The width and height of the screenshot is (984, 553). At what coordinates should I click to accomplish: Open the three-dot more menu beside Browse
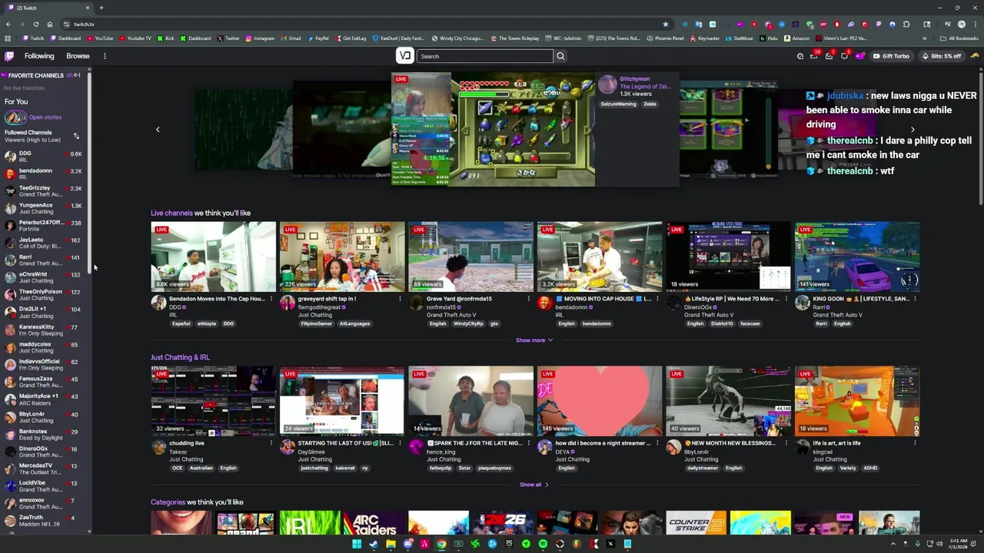[x=105, y=56]
